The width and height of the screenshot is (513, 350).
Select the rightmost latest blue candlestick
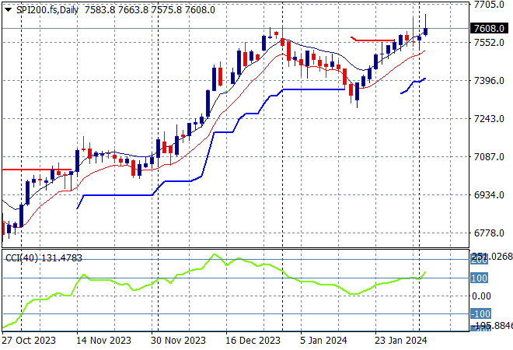[426, 30]
